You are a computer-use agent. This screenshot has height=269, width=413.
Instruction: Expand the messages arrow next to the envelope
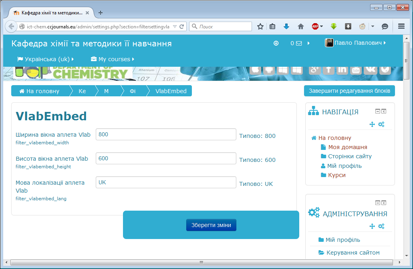tap(308, 43)
